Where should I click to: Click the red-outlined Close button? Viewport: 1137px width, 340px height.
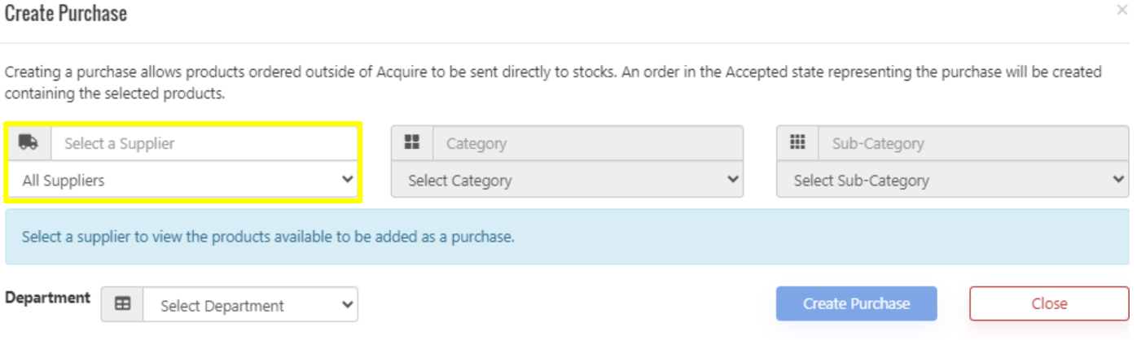(x=1049, y=303)
